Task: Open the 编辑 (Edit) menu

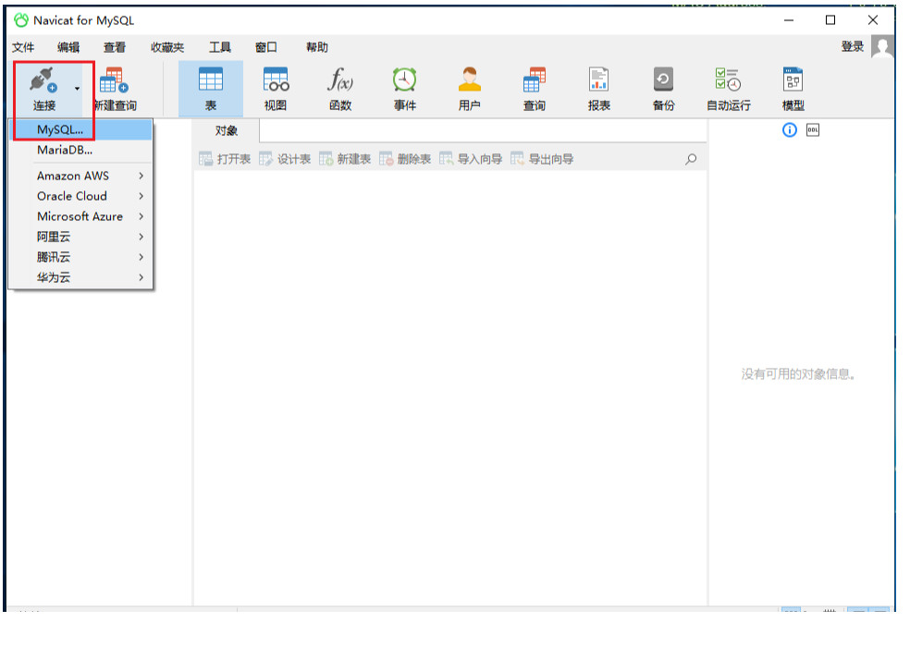Action: pos(68,47)
